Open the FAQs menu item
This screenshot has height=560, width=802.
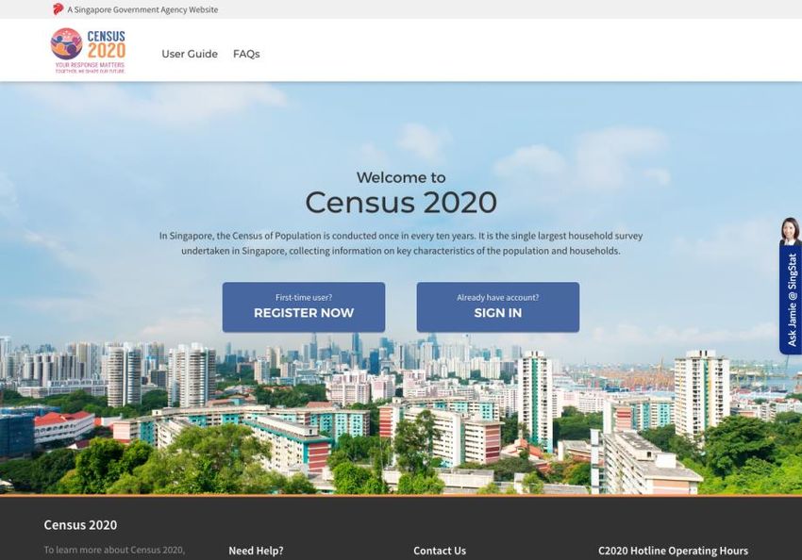pyautogui.click(x=246, y=54)
